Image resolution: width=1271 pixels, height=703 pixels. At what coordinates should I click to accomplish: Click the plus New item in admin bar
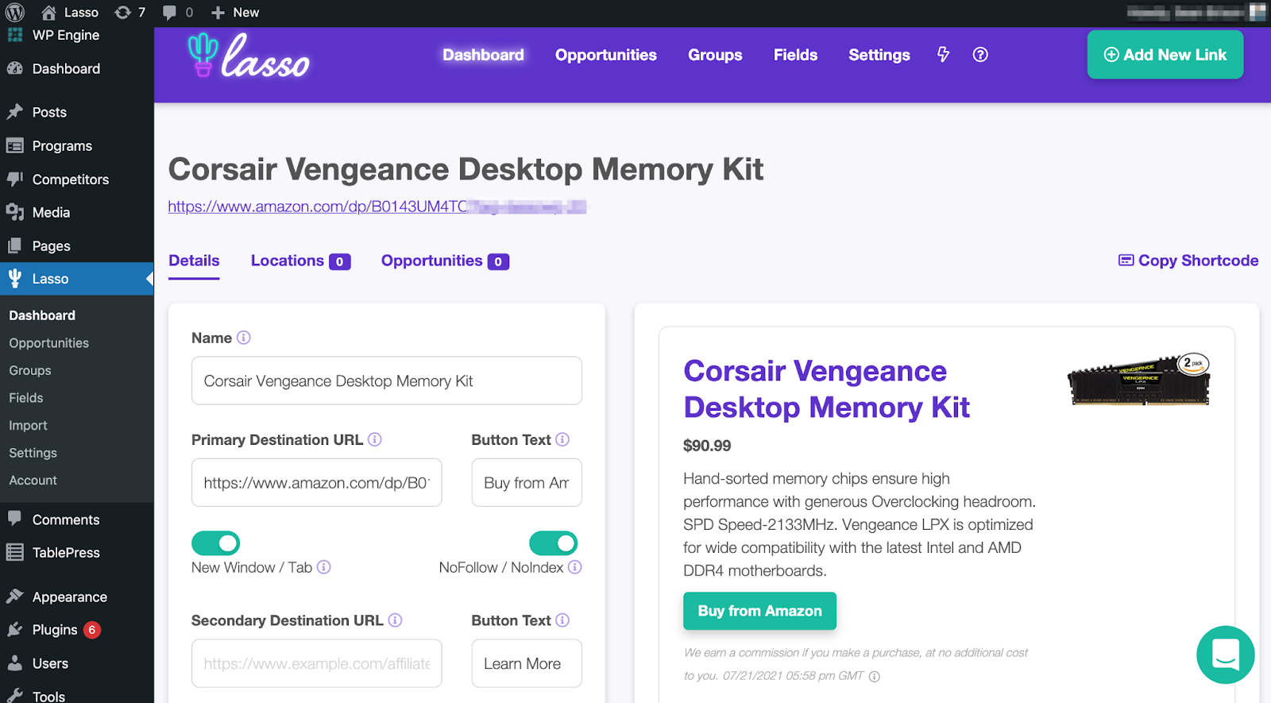click(x=235, y=12)
